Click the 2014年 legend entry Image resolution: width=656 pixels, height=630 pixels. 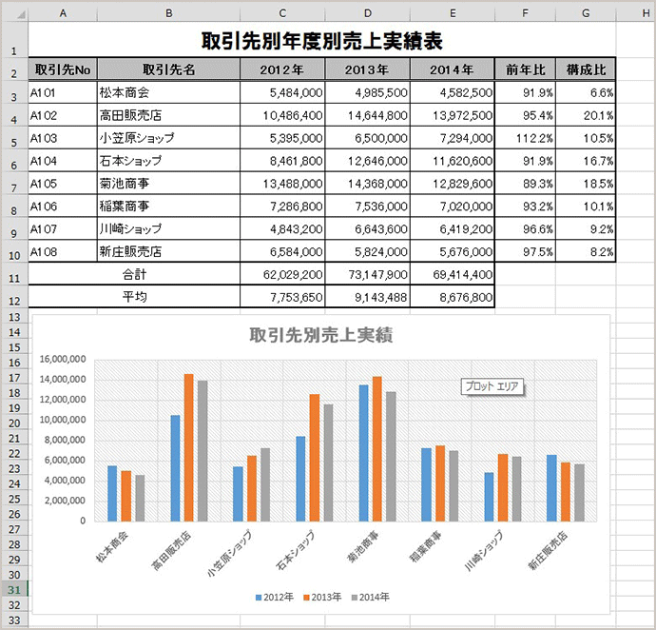click(370, 597)
